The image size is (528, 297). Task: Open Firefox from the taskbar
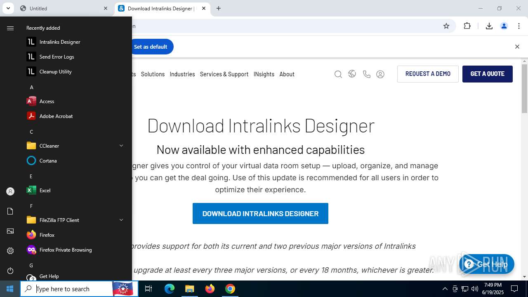[x=210, y=289]
